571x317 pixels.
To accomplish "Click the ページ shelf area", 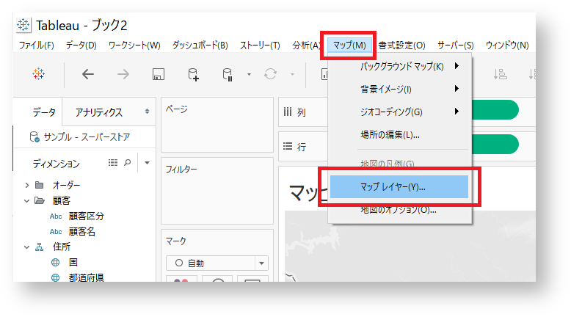I will coord(217,125).
